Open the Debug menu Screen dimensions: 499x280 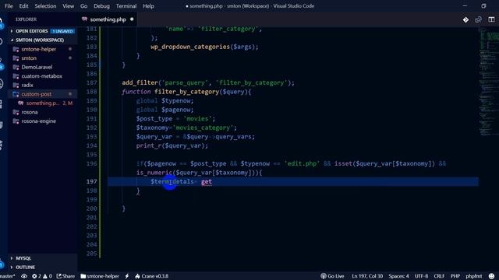[101, 6]
